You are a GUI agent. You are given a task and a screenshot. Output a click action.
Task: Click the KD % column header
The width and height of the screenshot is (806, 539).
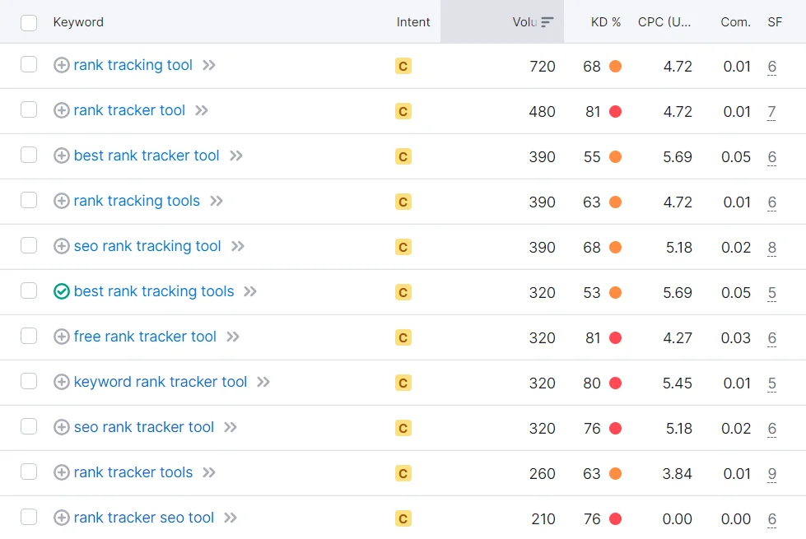click(x=606, y=22)
